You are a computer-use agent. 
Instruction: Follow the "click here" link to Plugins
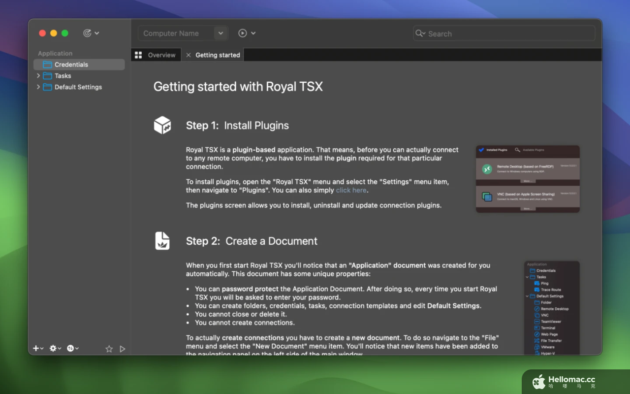351,190
